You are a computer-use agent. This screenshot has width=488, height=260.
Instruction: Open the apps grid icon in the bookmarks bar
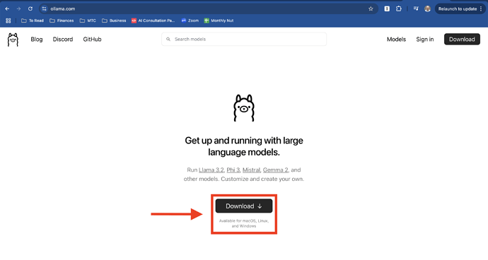coord(8,20)
